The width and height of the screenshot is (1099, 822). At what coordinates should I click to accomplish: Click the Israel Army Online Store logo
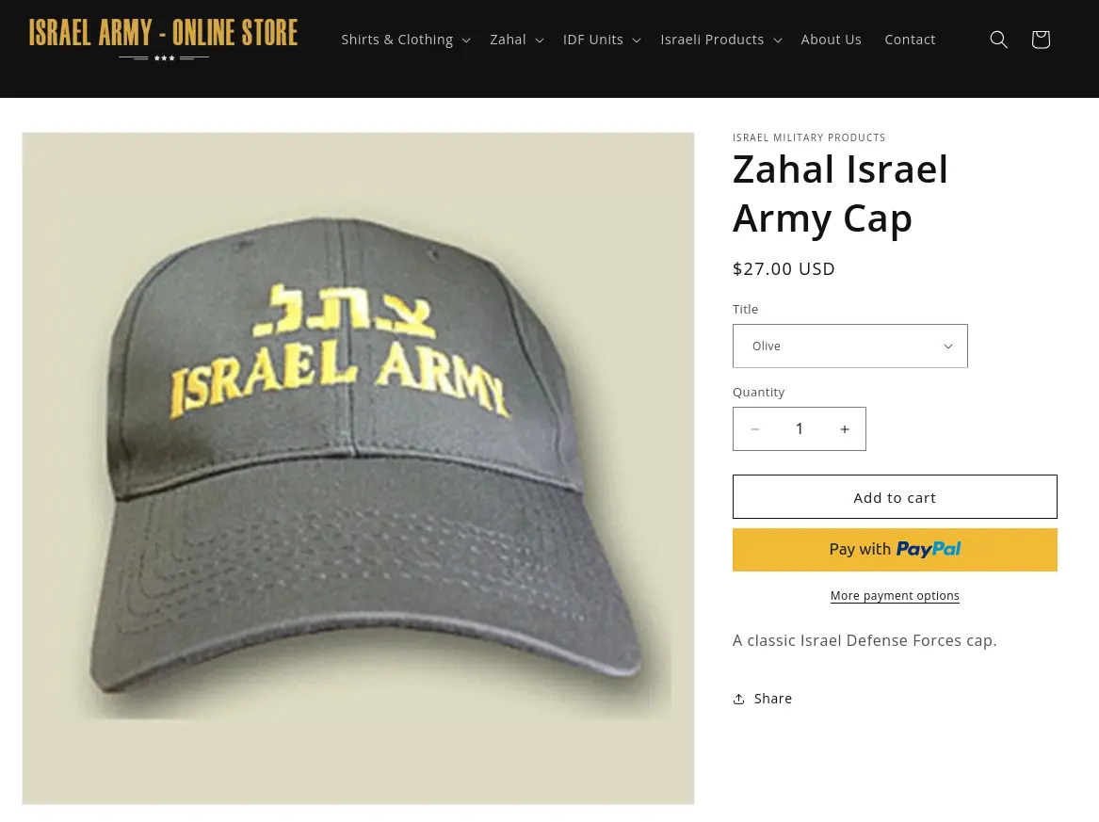(x=163, y=40)
